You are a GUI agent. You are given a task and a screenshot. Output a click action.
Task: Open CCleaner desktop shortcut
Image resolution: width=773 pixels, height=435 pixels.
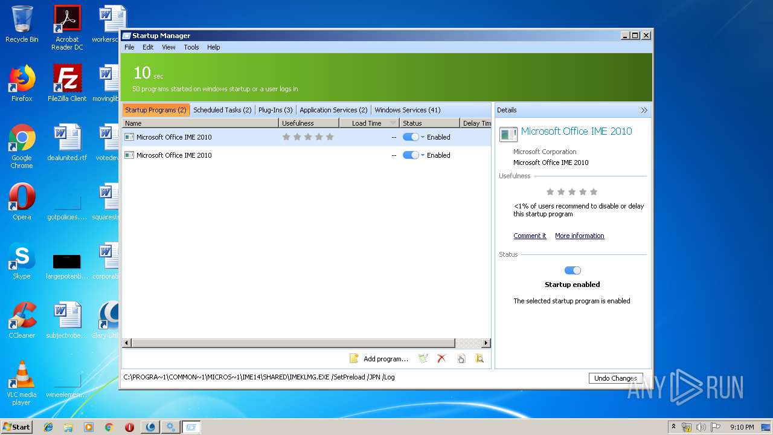pos(22,320)
